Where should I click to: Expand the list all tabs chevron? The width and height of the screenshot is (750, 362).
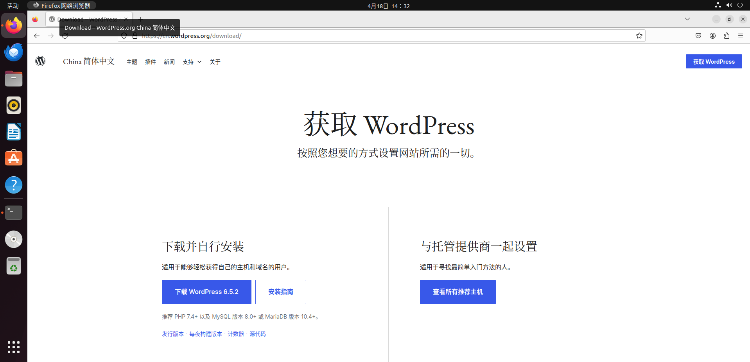(687, 19)
